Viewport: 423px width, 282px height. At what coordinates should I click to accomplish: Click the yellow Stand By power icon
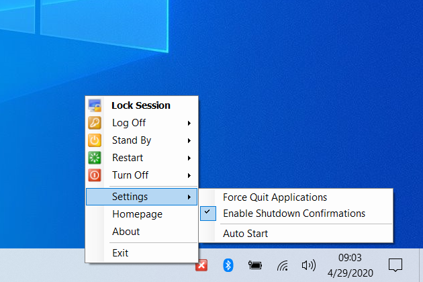[x=95, y=140]
